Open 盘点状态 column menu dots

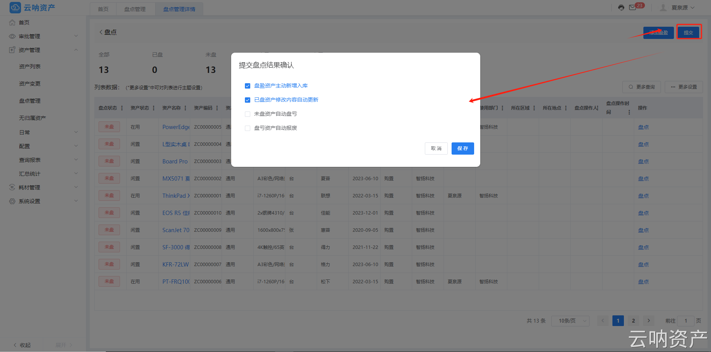click(x=122, y=108)
